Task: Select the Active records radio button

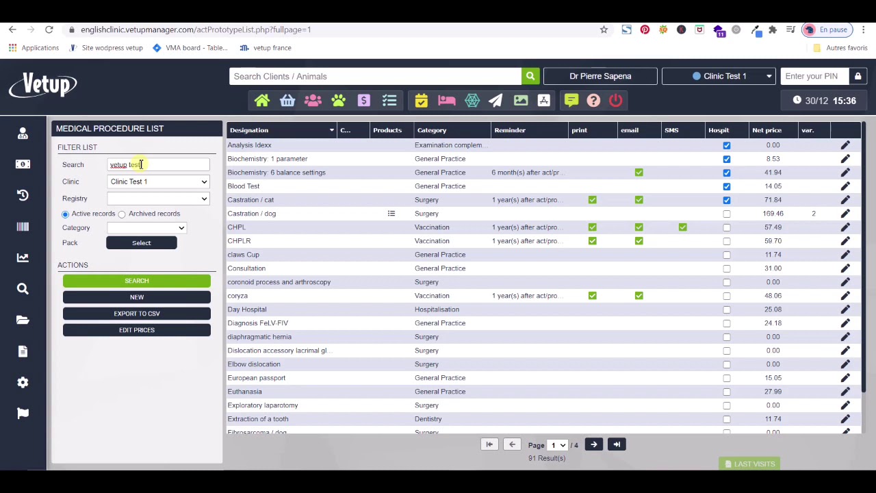Action: coord(65,214)
